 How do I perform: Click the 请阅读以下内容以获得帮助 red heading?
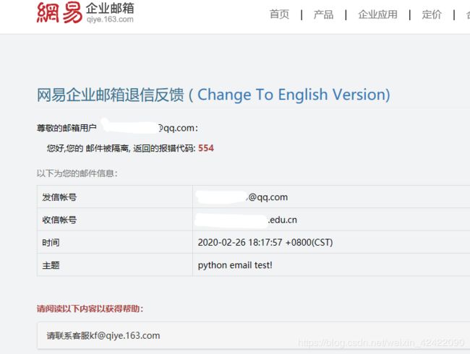[x=90, y=308]
